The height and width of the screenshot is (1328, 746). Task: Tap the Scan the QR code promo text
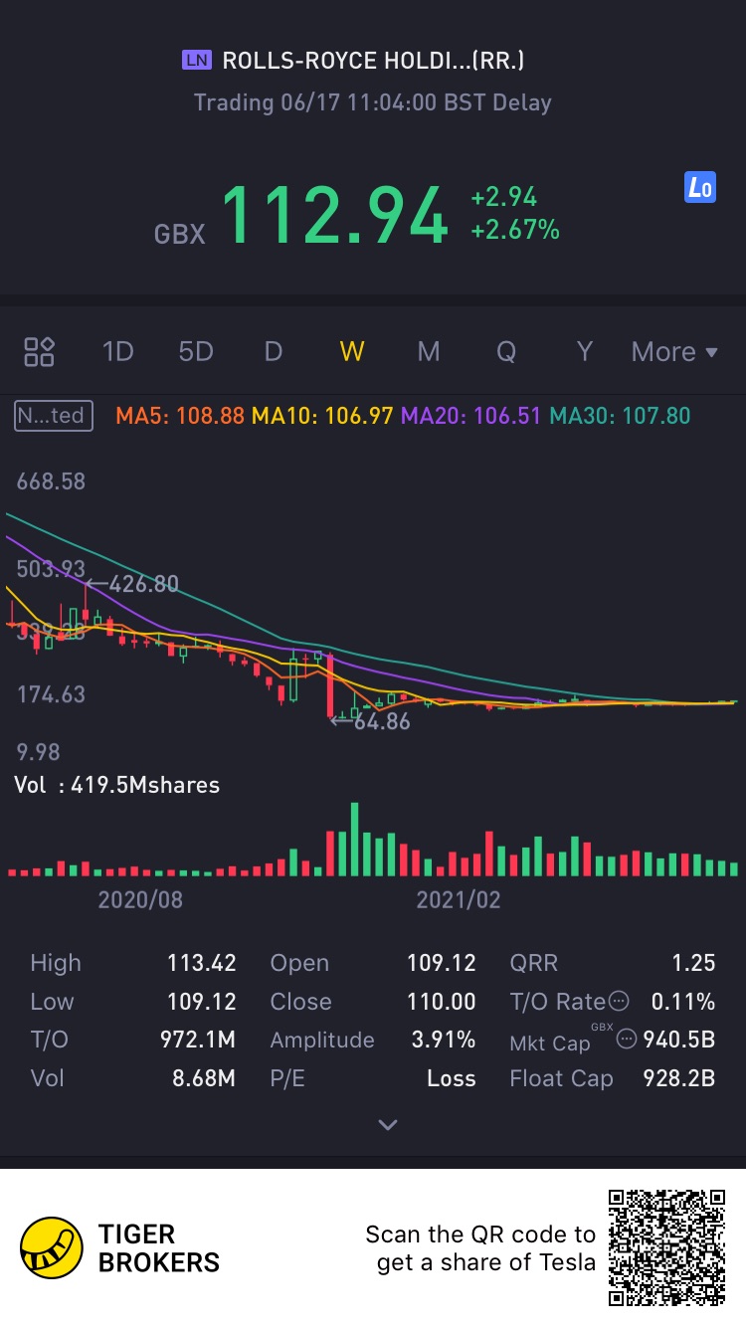point(480,1248)
